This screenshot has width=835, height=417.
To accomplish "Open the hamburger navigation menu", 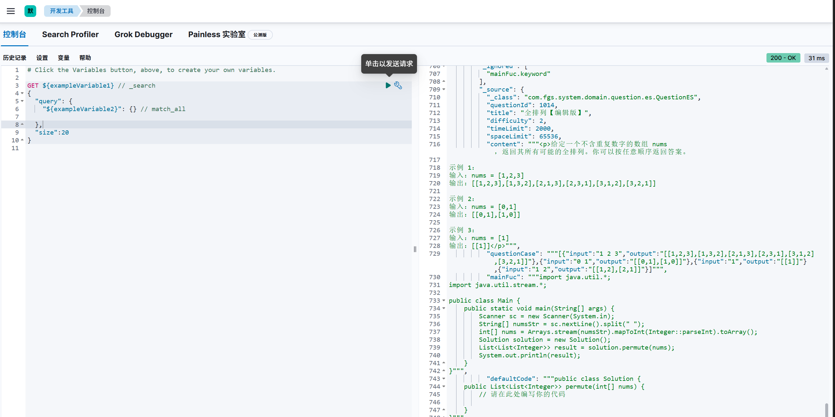I will click(x=11, y=11).
